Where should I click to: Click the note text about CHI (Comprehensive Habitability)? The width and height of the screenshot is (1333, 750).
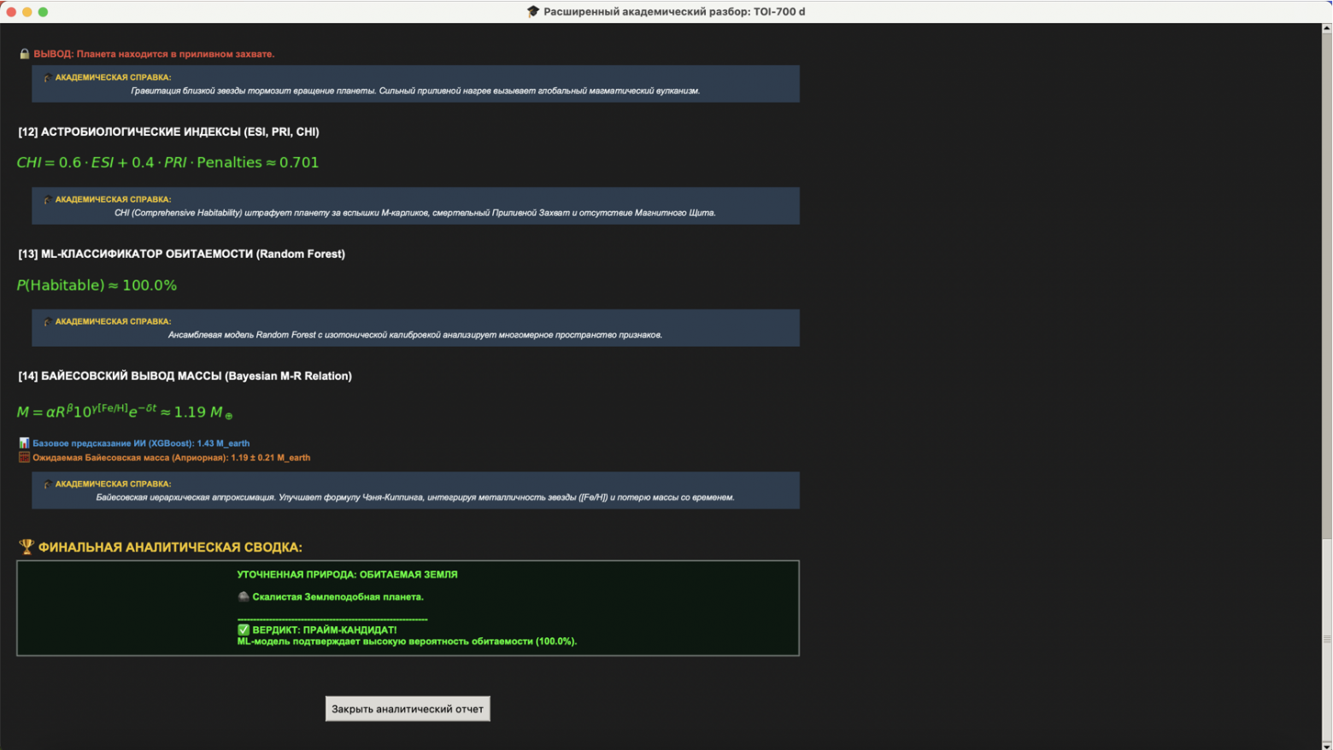415,213
